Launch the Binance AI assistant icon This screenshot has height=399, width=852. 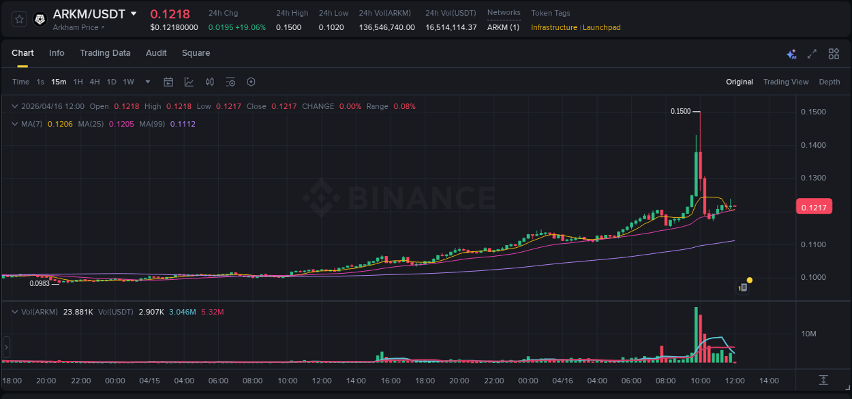click(791, 53)
